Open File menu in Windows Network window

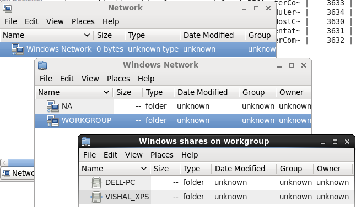pyautogui.click(x=46, y=79)
